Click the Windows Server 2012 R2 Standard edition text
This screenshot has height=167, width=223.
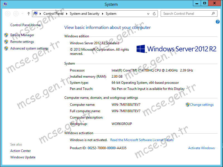click(94, 43)
